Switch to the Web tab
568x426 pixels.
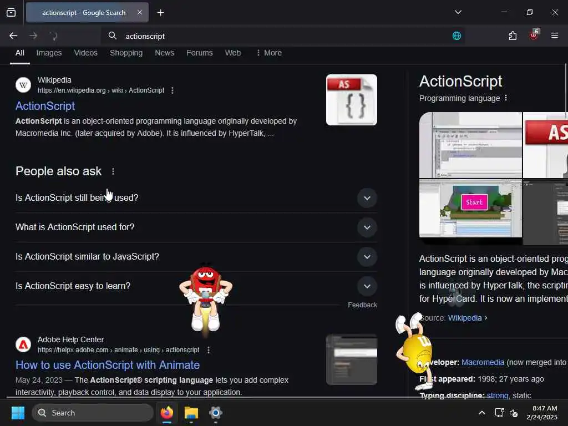pyautogui.click(x=233, y=53)
